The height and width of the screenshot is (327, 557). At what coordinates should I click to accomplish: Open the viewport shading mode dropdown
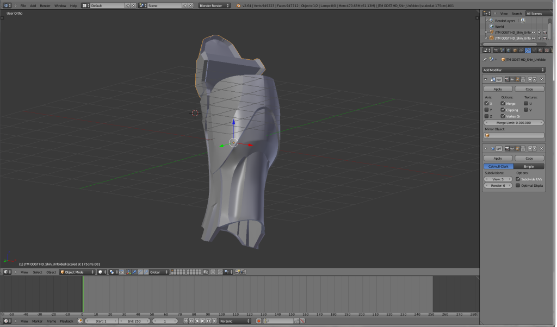(102, 272)
